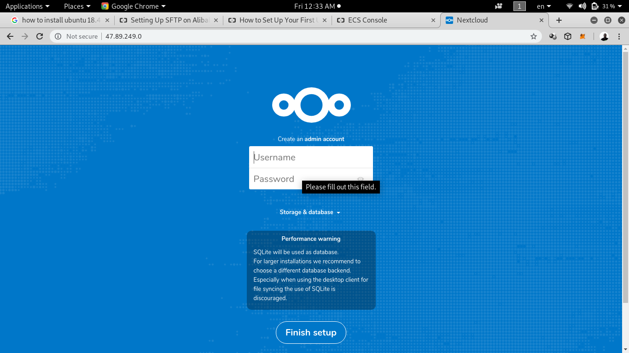The height and width of the screenshot is (353, 629).
Task: Close the 'Setting Up SFTP' tab
Action: coord(216,20)
